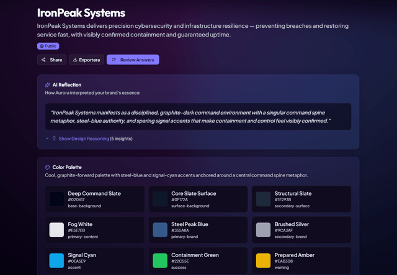Viewport: 397px width, 275px height.
Task: Expand the Show Design Reasoning chevron
Action: [x=47, y=139]
